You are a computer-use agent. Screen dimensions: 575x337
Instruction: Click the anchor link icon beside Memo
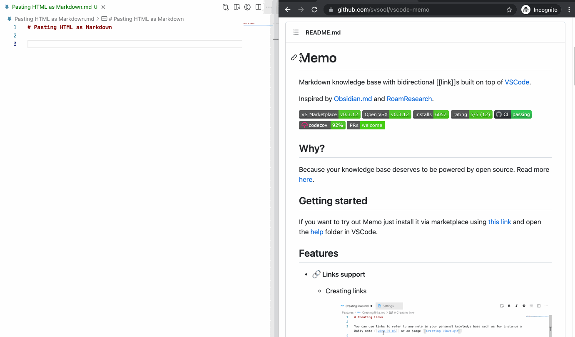click(294, 58)
